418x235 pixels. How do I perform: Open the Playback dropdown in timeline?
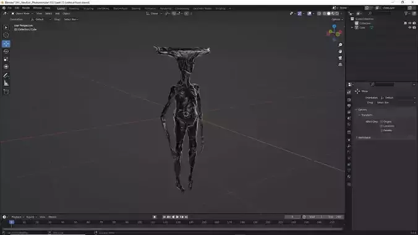coord(17,217)
